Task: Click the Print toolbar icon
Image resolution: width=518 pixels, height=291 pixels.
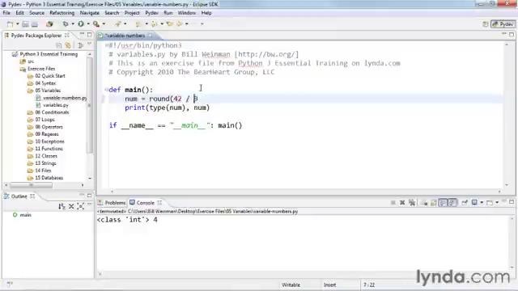Action: point(34,24)
